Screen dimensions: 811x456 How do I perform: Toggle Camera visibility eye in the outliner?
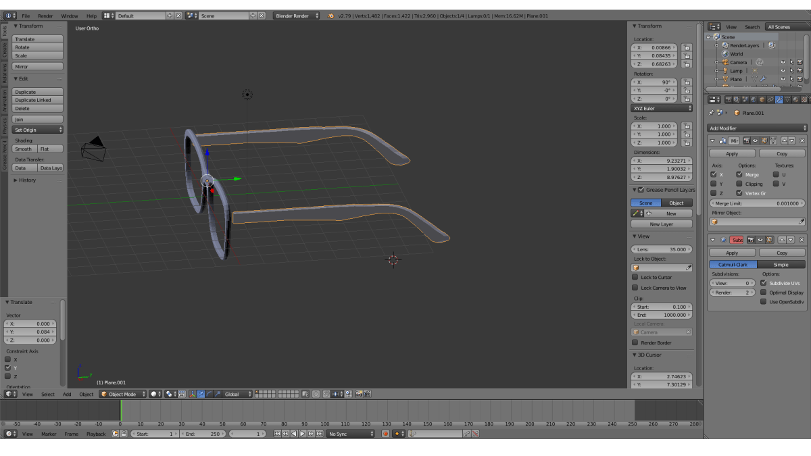[x=783, y=62]
